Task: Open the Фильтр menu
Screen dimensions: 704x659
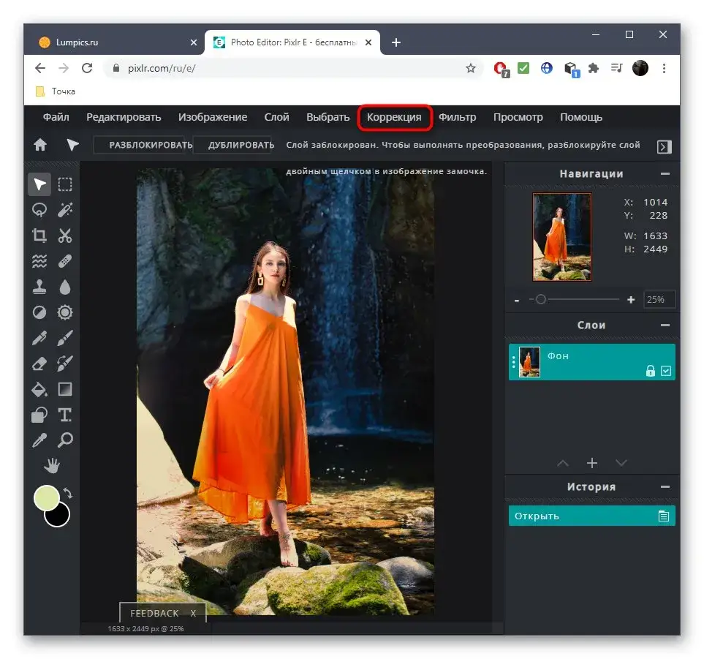Action: click(457, 117)
